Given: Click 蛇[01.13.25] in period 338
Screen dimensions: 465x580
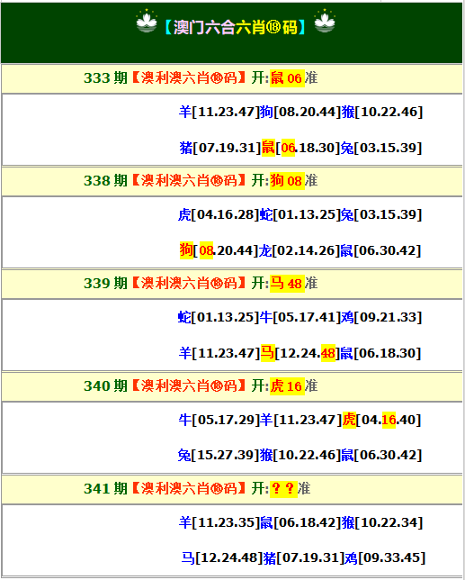Looking at the screenshot, I should (300, 214).
